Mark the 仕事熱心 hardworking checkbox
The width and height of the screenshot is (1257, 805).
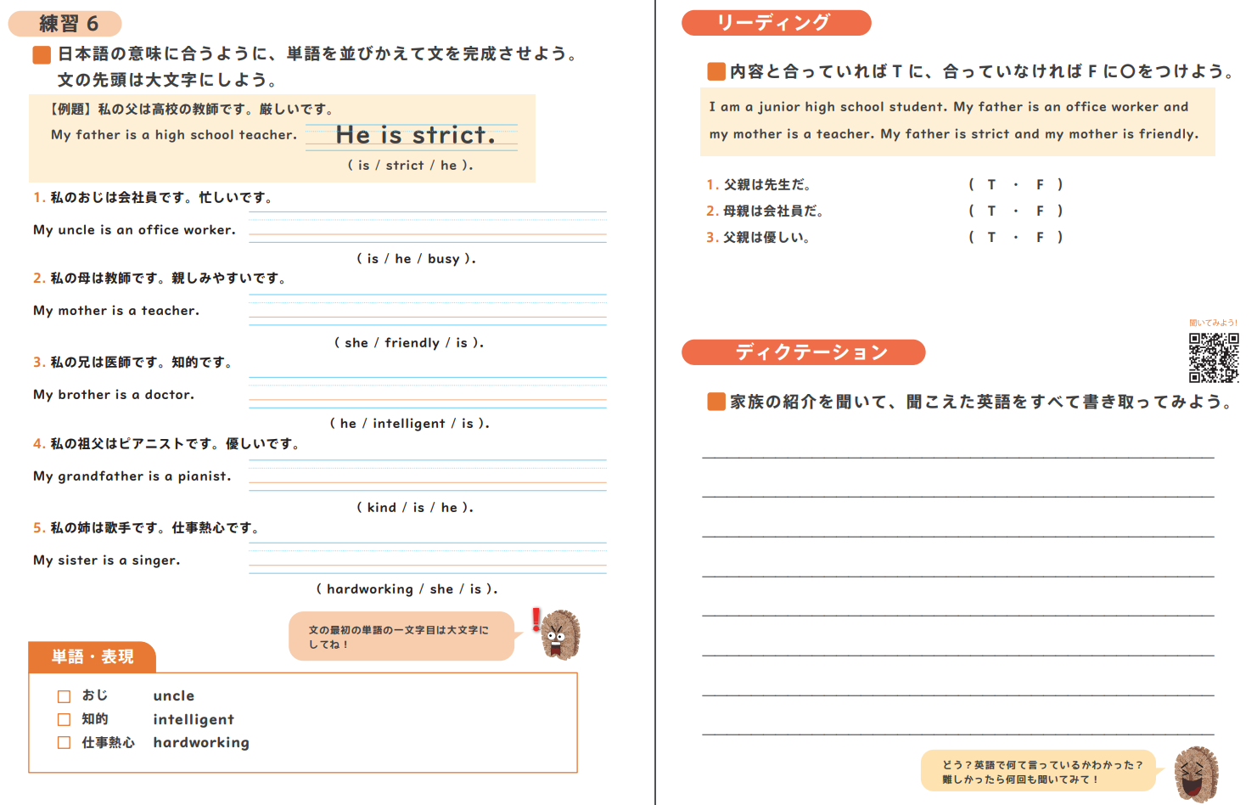point(64,742)
